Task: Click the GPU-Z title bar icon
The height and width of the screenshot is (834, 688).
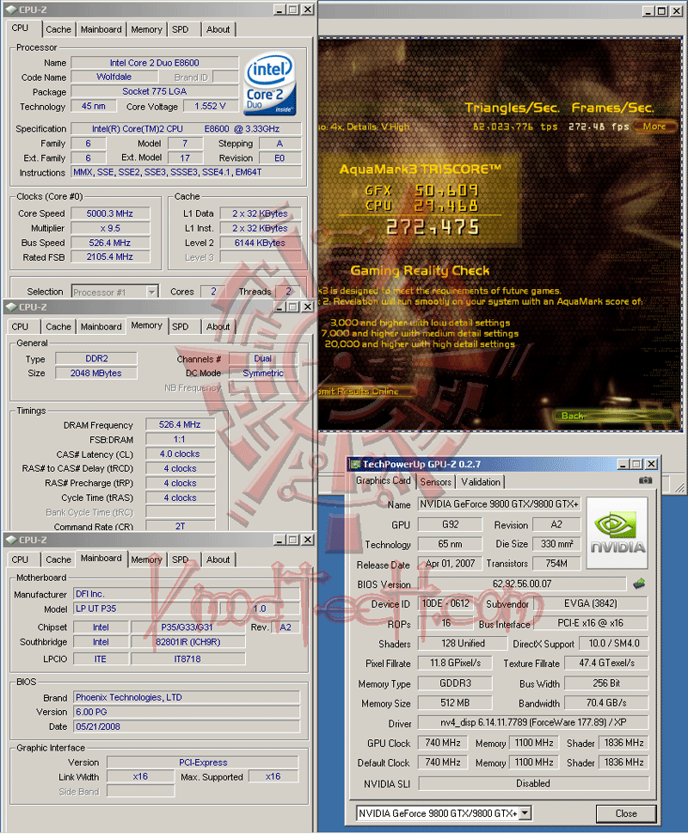Action: [x=355, y=465]
